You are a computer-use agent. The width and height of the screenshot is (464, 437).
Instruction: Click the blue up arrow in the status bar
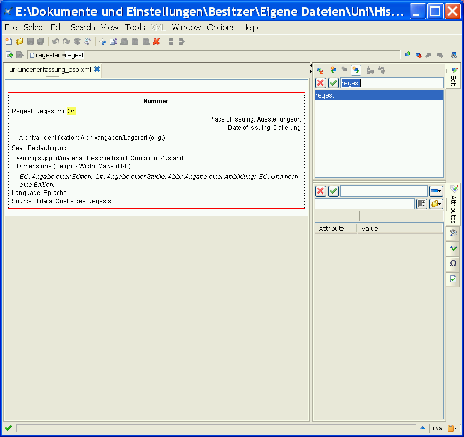(x=423, y=428)
